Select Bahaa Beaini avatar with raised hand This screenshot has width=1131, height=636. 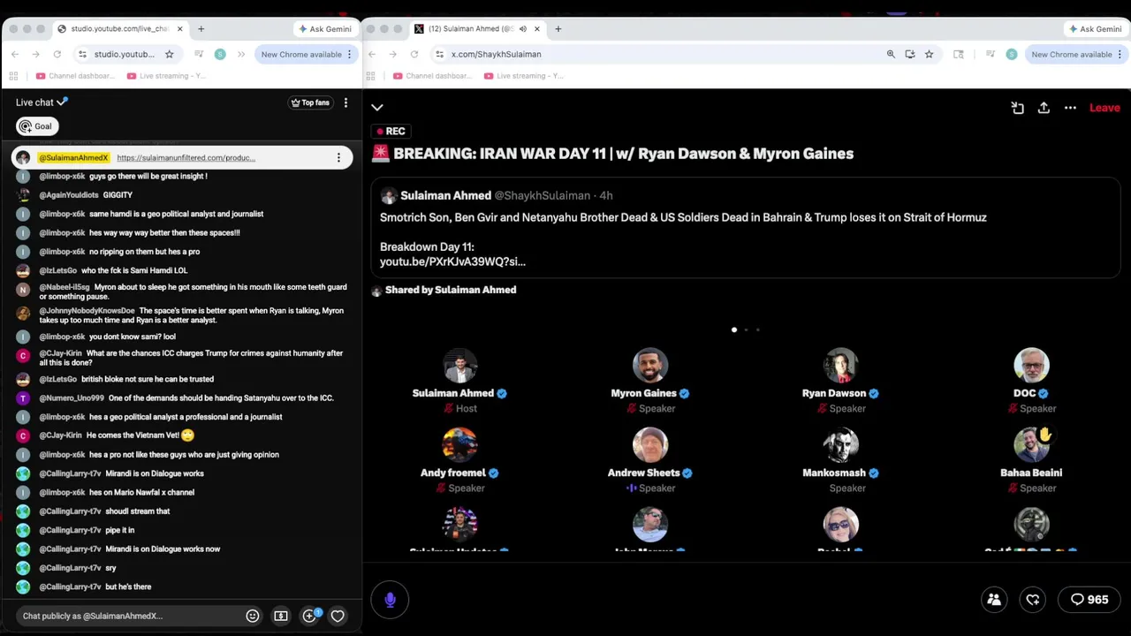(x=1031, y=445)
